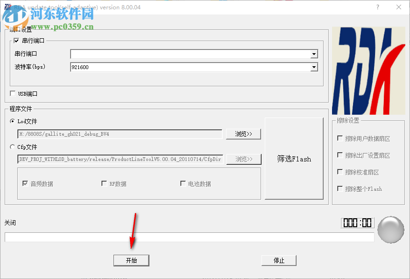Enable the USB端口 checkbox
The height and width of the screenshot is (279, 410).
pos(13,94)
